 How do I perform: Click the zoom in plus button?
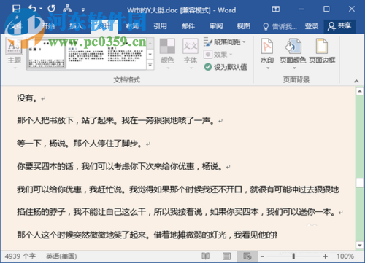click(326, 256)
